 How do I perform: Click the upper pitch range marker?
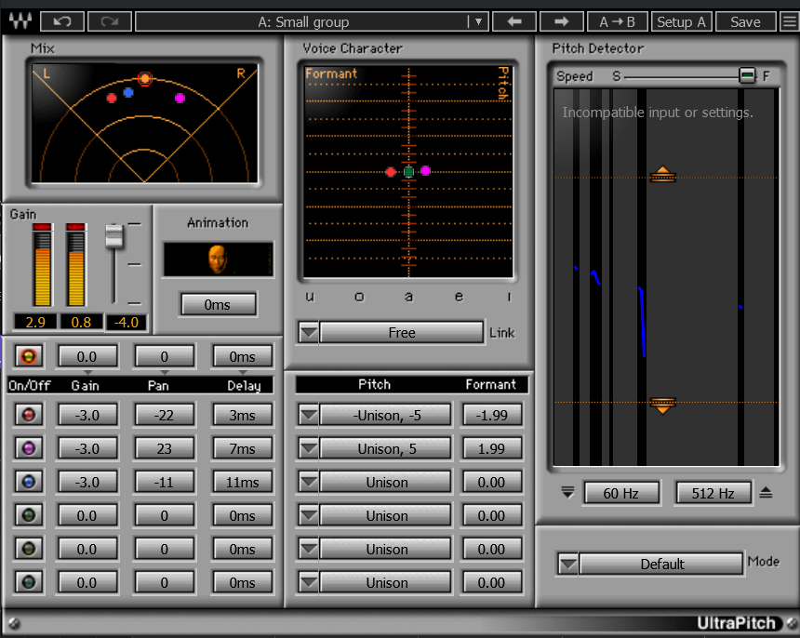pos(662,174)
